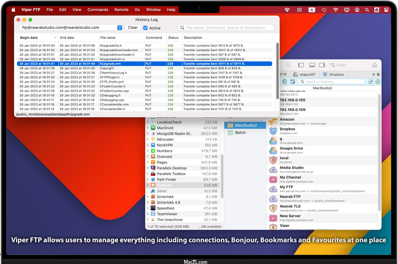Expand the Parallels Desktop folder
The height and width of the screenshot is (264, 398).
148,168
